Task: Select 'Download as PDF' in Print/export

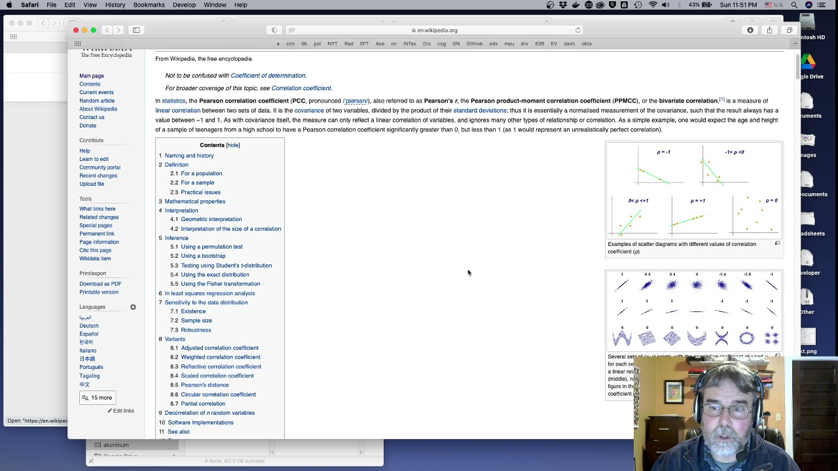Action: pos(100,284)
